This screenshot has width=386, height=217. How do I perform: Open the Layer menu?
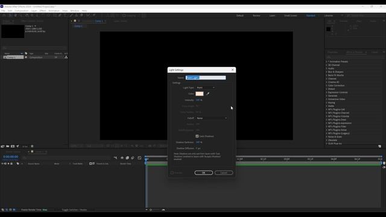point(34,11)
